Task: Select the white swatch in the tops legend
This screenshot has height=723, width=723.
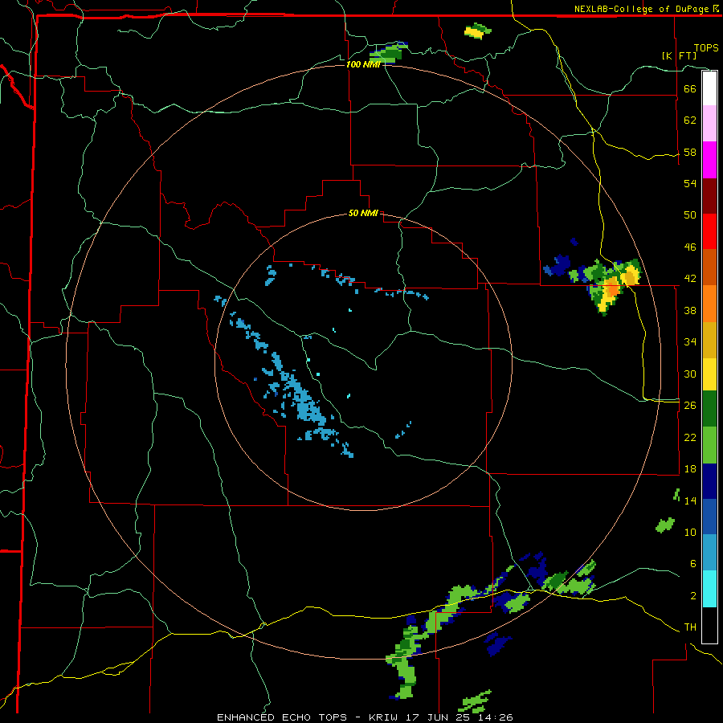Action: click(x=709, y=88)
